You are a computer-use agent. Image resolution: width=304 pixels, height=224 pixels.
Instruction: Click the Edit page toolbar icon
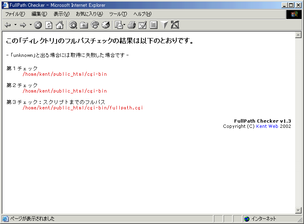coord(142,25)
